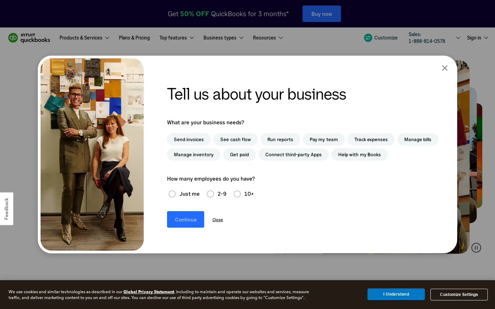The image size is (495, 309).
Task: Close the business survey dialog with X
Action: 445,68
